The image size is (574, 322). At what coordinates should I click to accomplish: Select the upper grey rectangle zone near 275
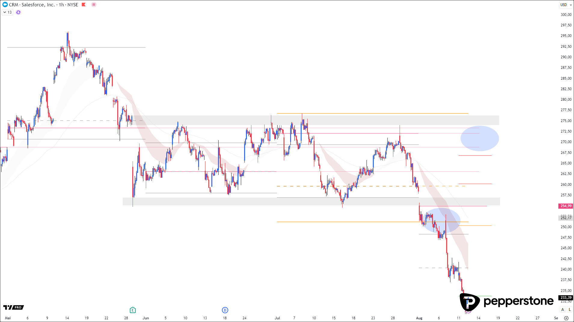coord(316,120)
